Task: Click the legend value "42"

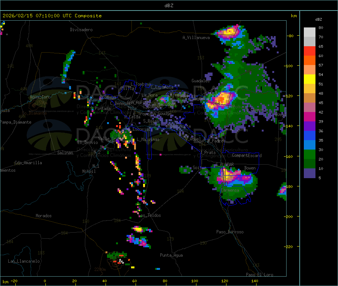Action: [x=321, y=112]
